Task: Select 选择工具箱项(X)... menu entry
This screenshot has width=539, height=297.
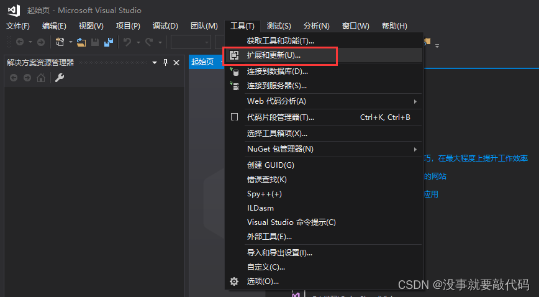Action: pyautogui.click(x=324, y=134)
